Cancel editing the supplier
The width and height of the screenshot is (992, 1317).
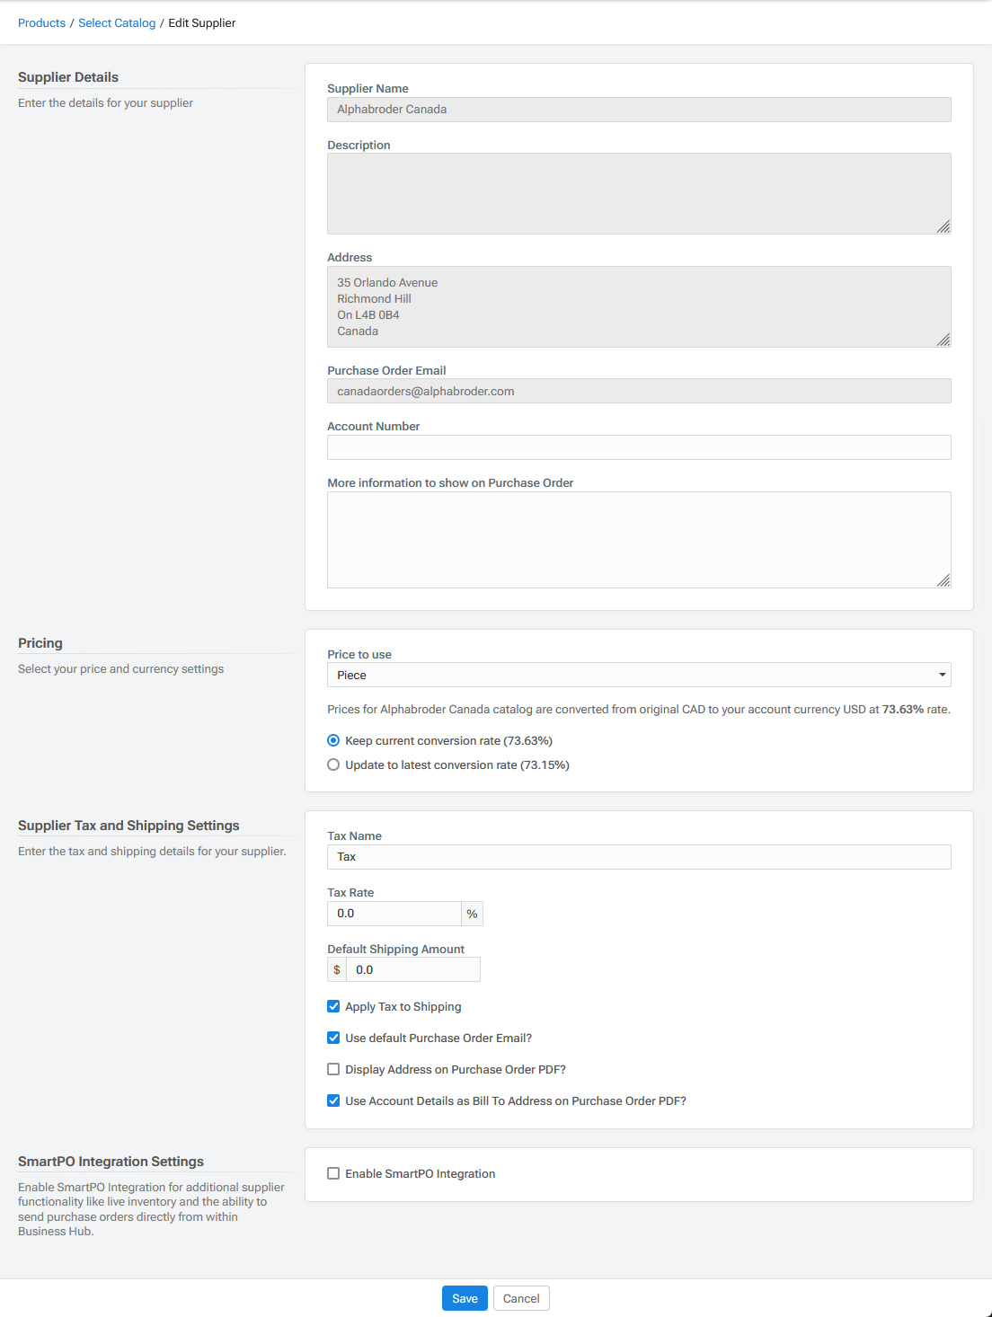click(521, 1298)
